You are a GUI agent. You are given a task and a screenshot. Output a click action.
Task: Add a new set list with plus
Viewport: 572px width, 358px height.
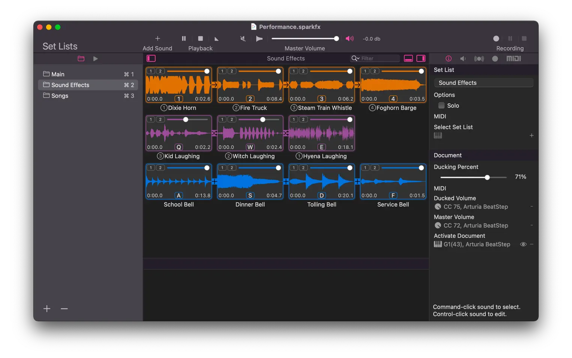(47, 308)
